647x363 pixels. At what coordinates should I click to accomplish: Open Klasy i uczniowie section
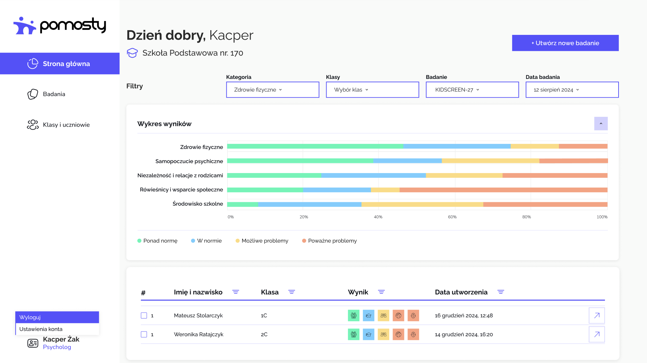[66, 125]
